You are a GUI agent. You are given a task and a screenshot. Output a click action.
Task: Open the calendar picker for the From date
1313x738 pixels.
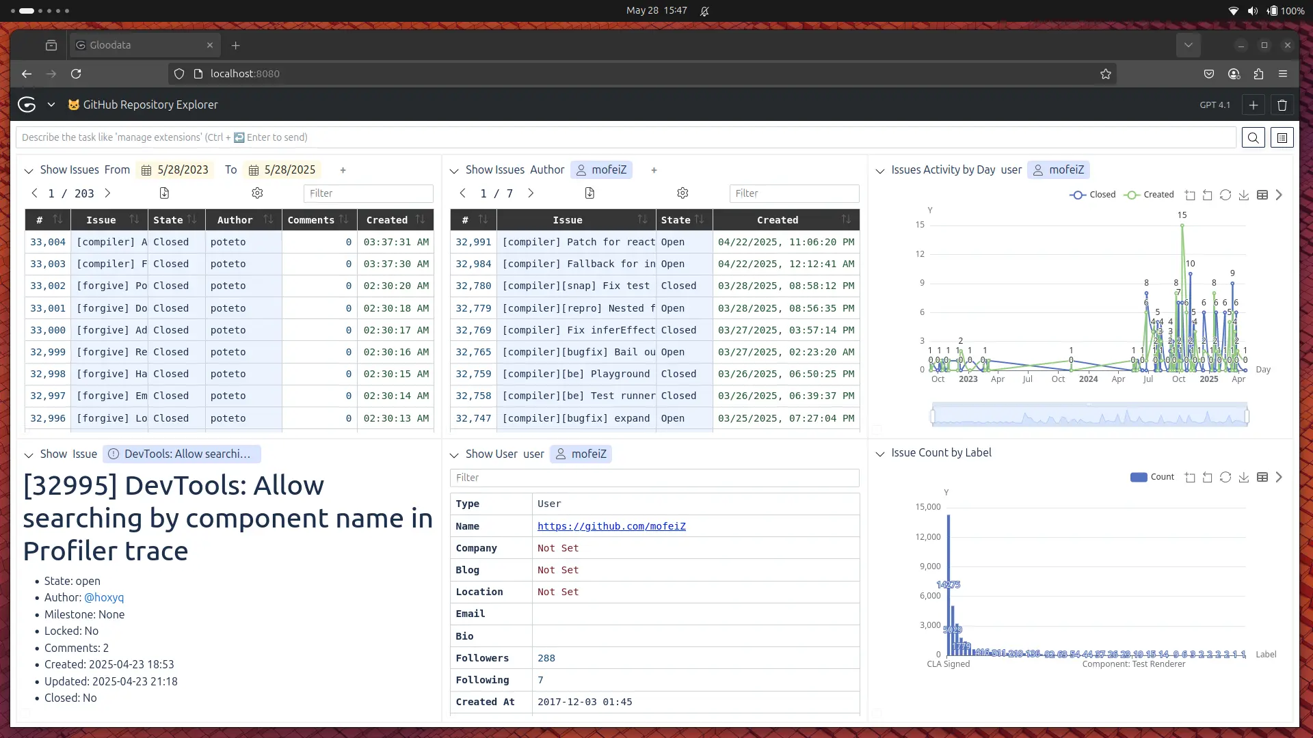pos(146,169)
